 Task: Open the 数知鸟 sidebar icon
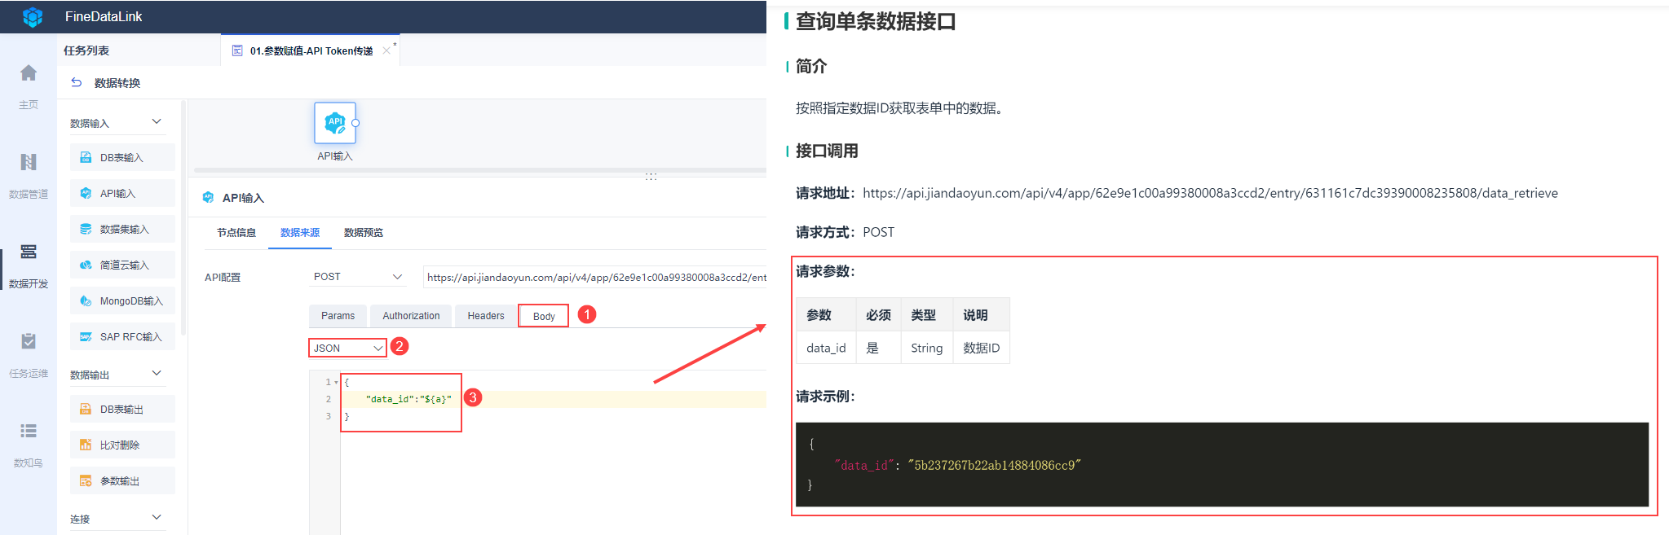coord(29,431)
